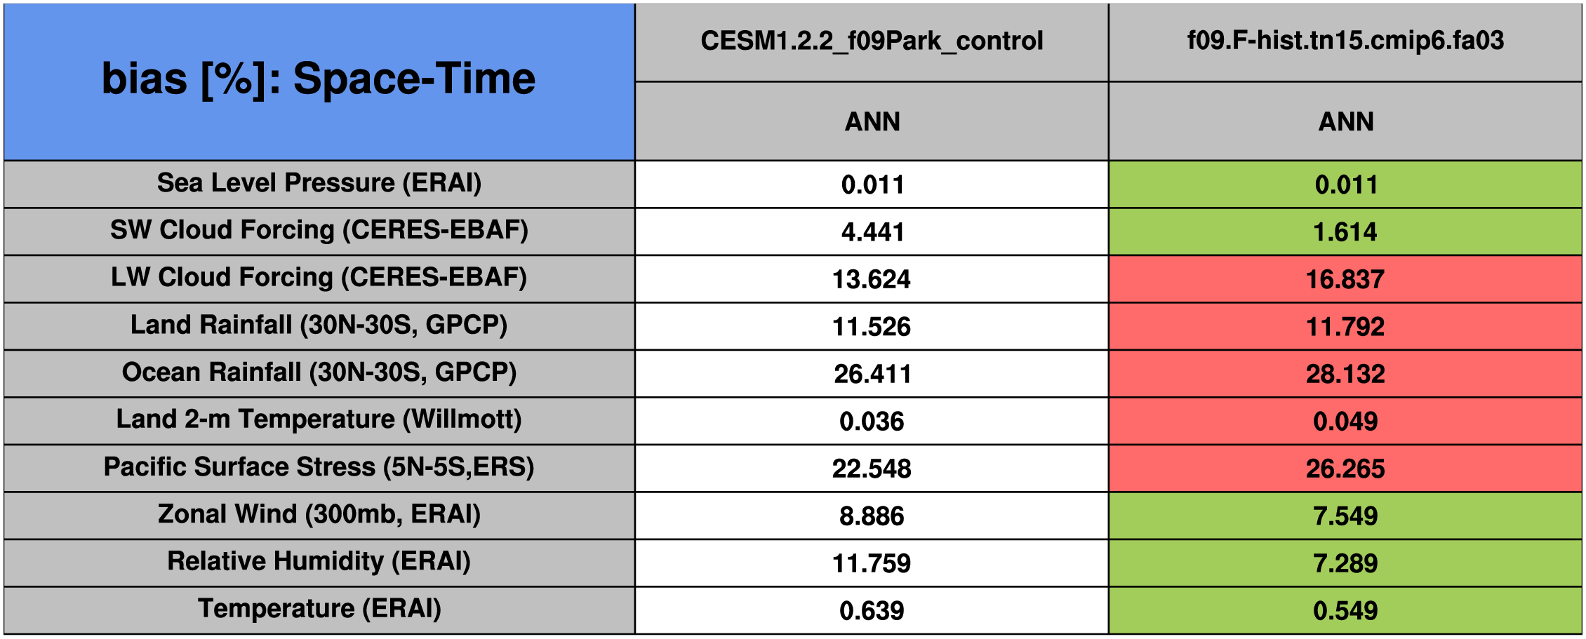
Task: Click ANN under f09.F-hist.tn15.cmip6.fa03
Action: click(x=1345, y=121)
